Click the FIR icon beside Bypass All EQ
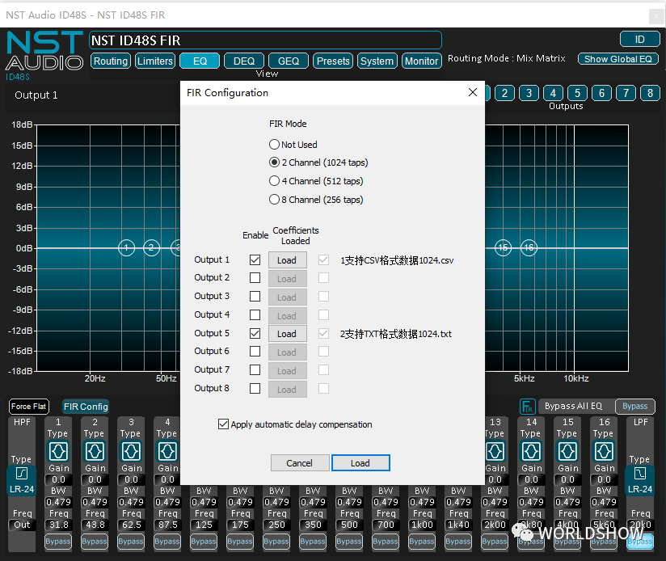 [527, 407]
